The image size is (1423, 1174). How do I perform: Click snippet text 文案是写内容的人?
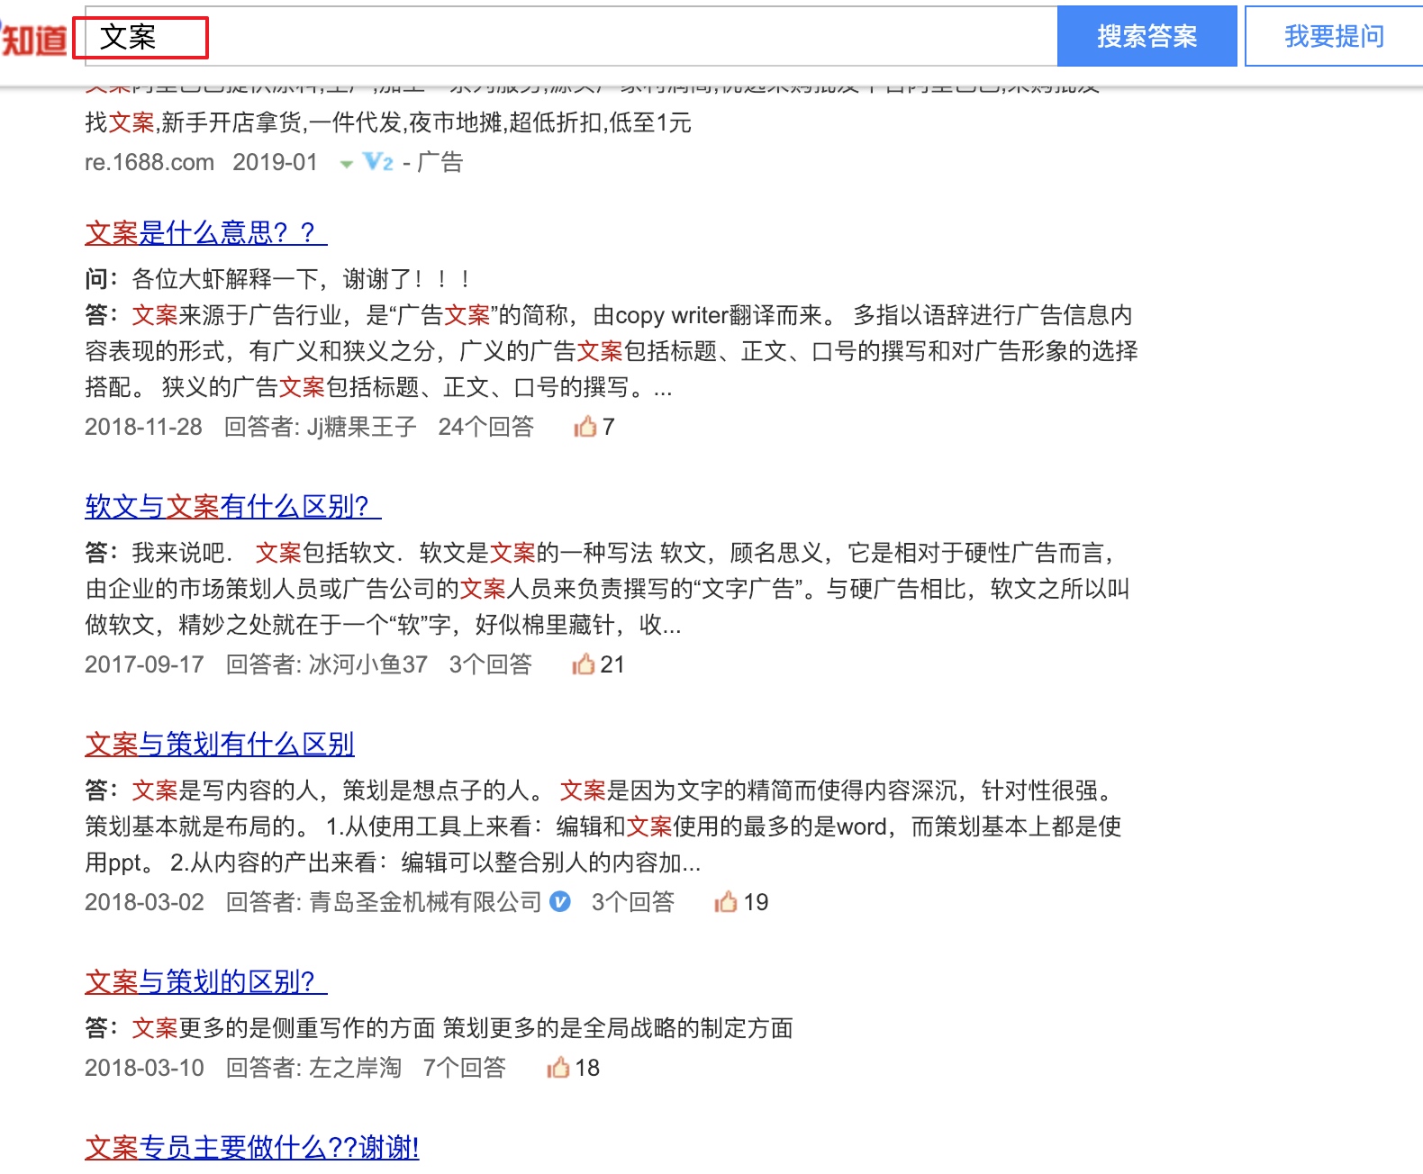click(x=225, y=790)
